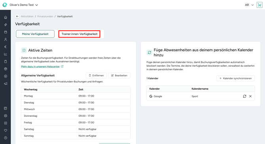Refresh the Google Sport calendar sync
The height and width of the screenshot is (144, 265).
click(244, 96)
